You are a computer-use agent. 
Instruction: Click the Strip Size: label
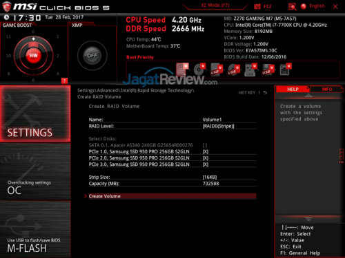99,177
